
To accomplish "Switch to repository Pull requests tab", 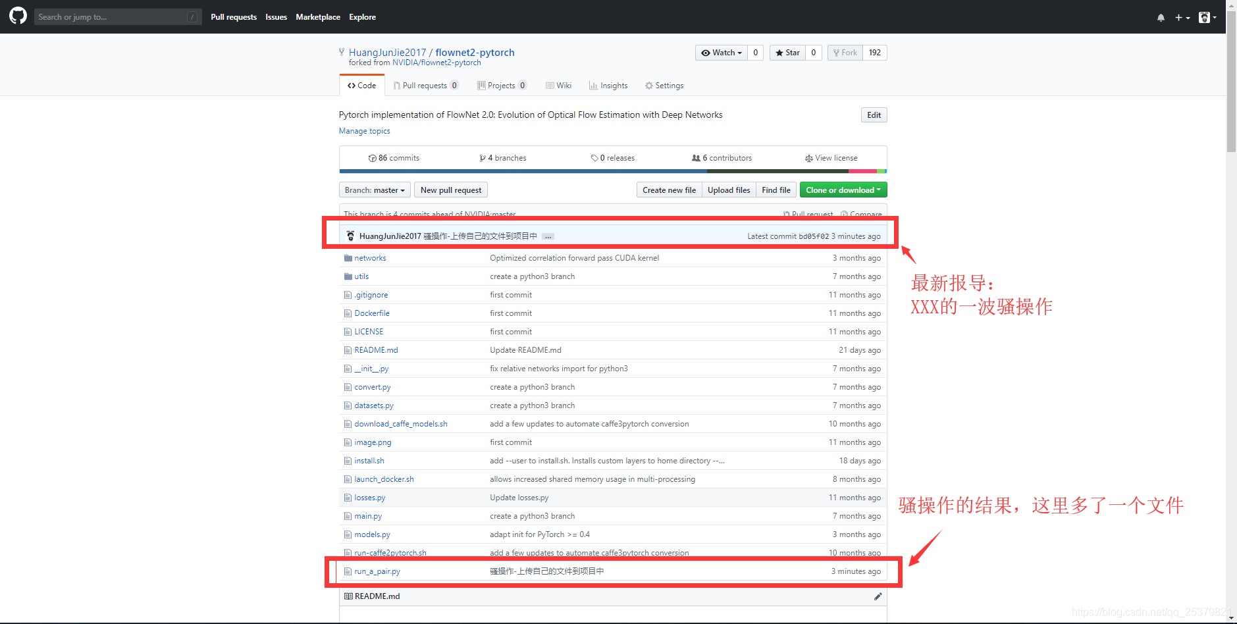I will [x=425, y=86].
